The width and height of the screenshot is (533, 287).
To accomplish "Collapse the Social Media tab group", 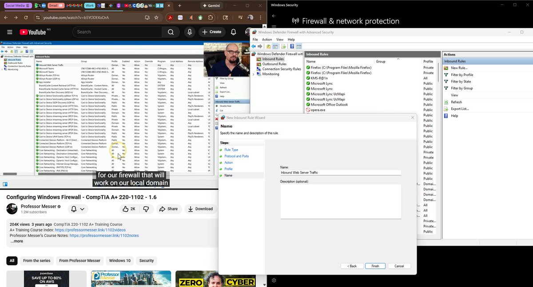I will pyautogui.click(x=18, y=6).
